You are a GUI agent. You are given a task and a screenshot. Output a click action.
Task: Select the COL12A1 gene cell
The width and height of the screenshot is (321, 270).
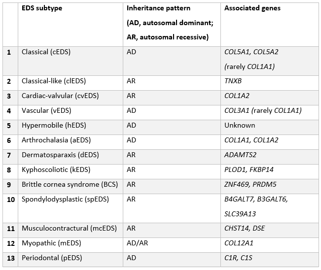pyautogui.click(x=241, y=243)
